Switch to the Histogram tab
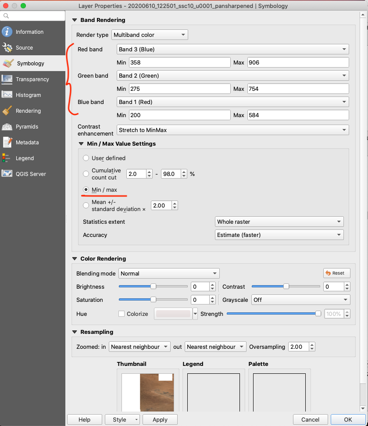Screen dimensions: 368x426 (32, 95)
